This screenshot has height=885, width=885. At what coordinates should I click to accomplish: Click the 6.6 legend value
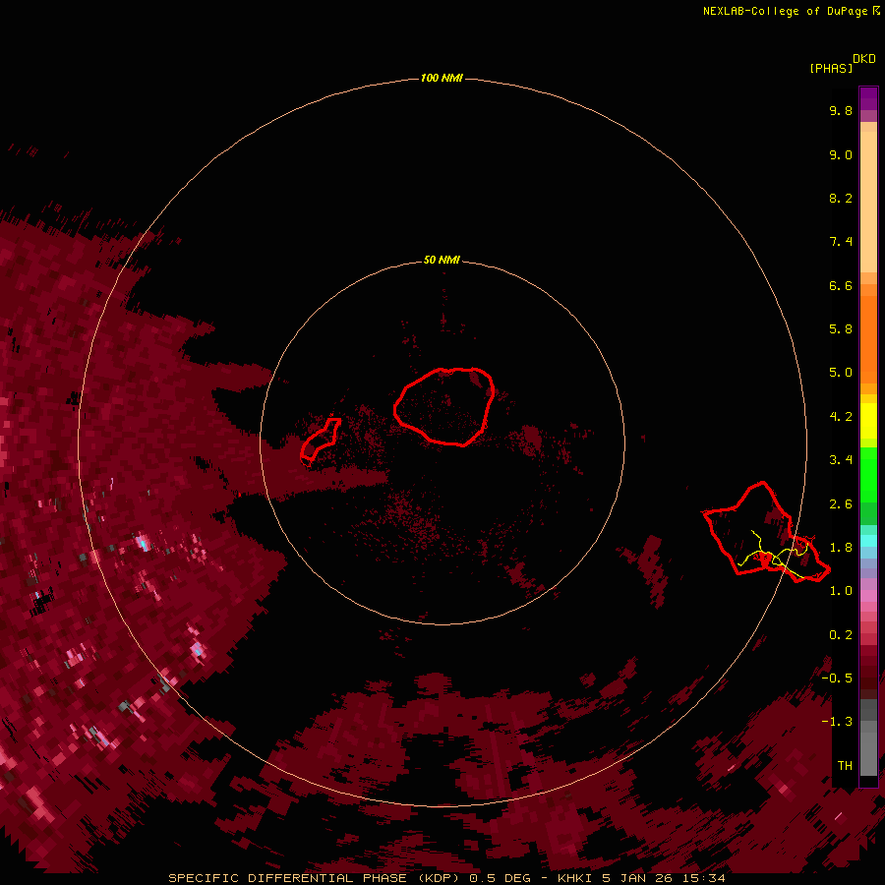coord(841,285)
